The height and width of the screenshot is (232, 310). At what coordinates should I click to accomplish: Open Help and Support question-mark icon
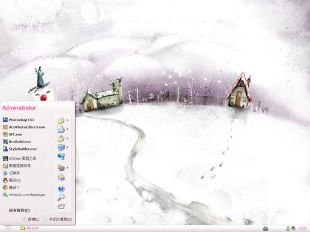(61, 188)
